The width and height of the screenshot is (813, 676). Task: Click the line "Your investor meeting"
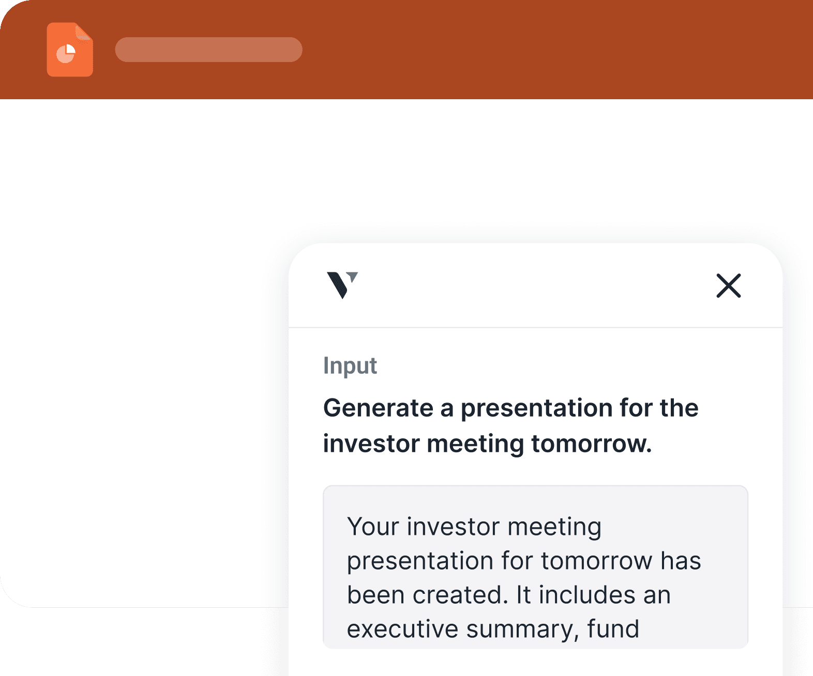point(474,527)
